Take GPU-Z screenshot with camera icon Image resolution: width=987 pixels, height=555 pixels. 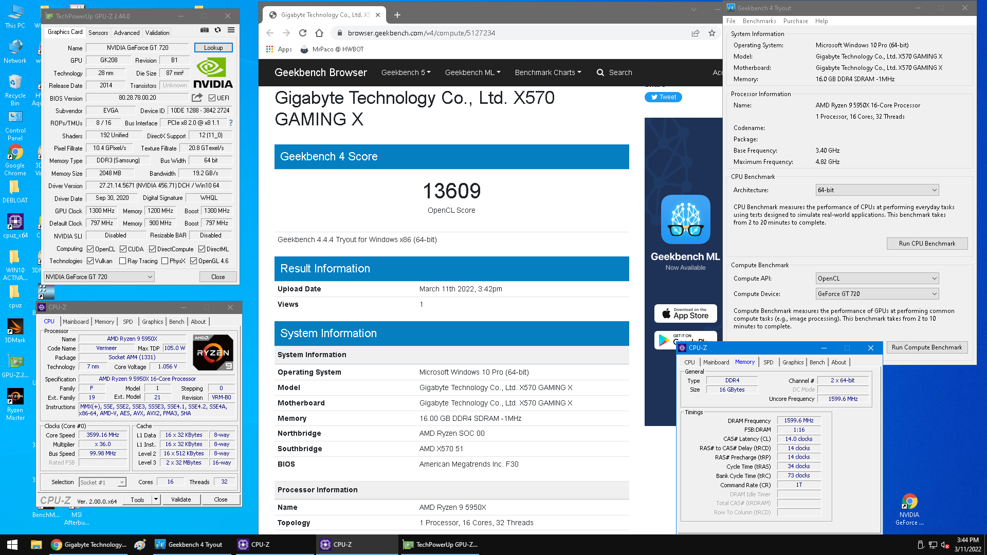click(x=205, y=30)
